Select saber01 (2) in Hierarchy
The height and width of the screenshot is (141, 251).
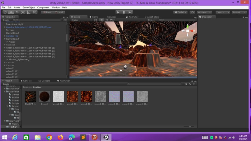tap(12, 71)
